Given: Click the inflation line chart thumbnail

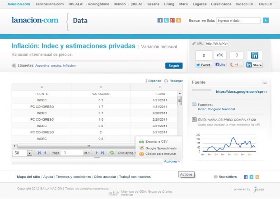Looking at the screenshot, I should coord(226,145).
